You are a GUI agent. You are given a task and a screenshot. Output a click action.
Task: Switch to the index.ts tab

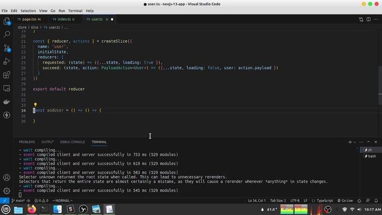point(64,19)
